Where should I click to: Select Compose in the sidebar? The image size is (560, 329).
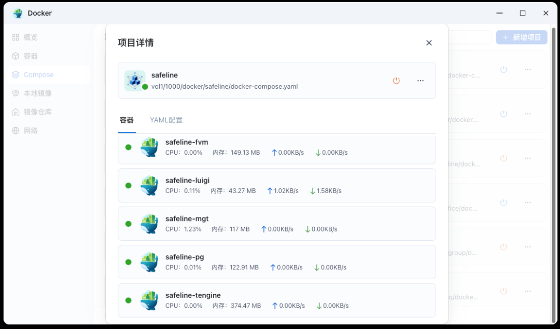click(x=49, y=74)
